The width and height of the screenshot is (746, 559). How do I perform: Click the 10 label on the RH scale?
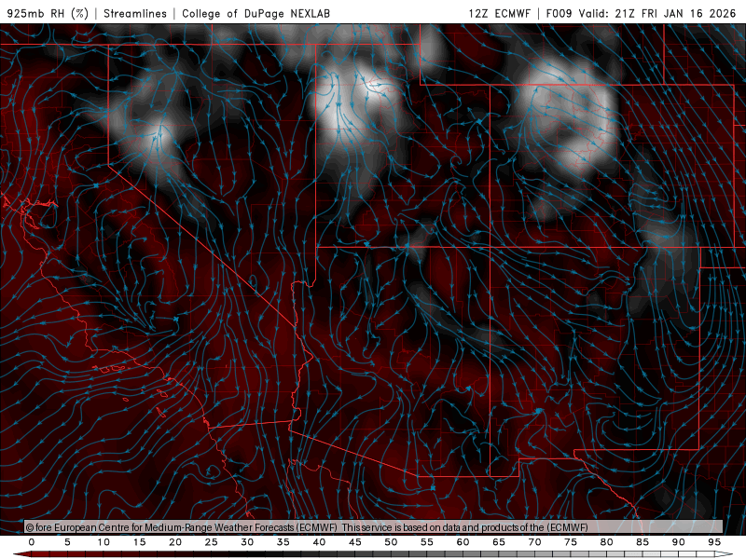click(x=104, y=542)
